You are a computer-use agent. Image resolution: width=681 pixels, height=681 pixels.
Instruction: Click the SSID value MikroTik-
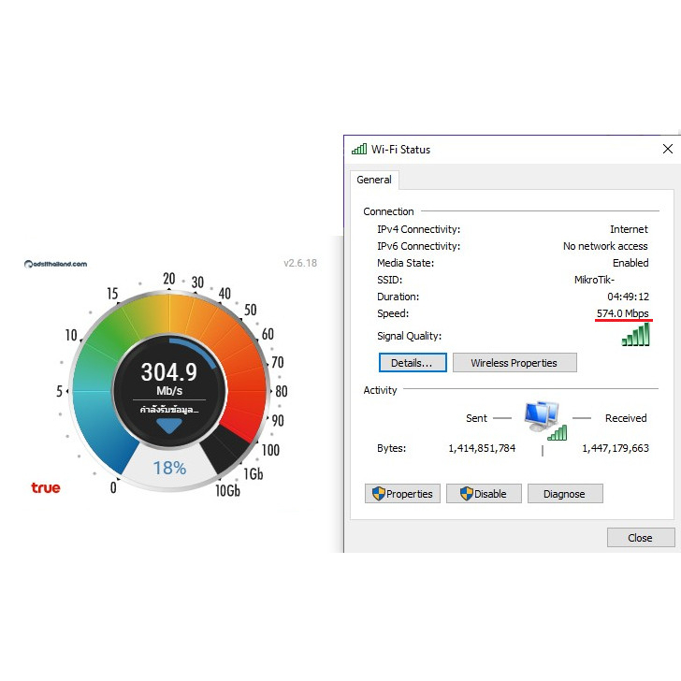[x=594, y=280]
